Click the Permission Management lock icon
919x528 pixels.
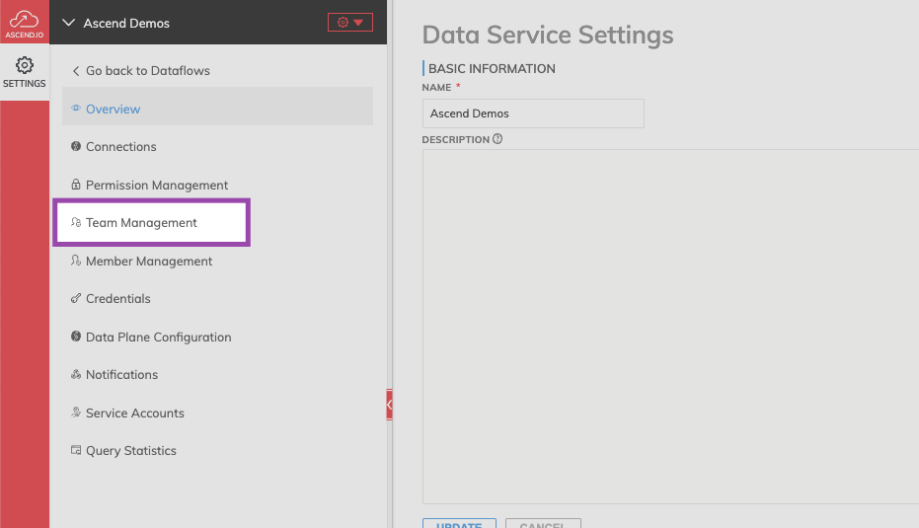coord(76,185)
